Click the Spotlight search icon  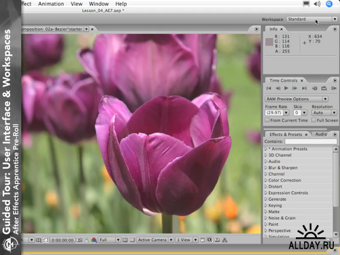click(329, 3)
